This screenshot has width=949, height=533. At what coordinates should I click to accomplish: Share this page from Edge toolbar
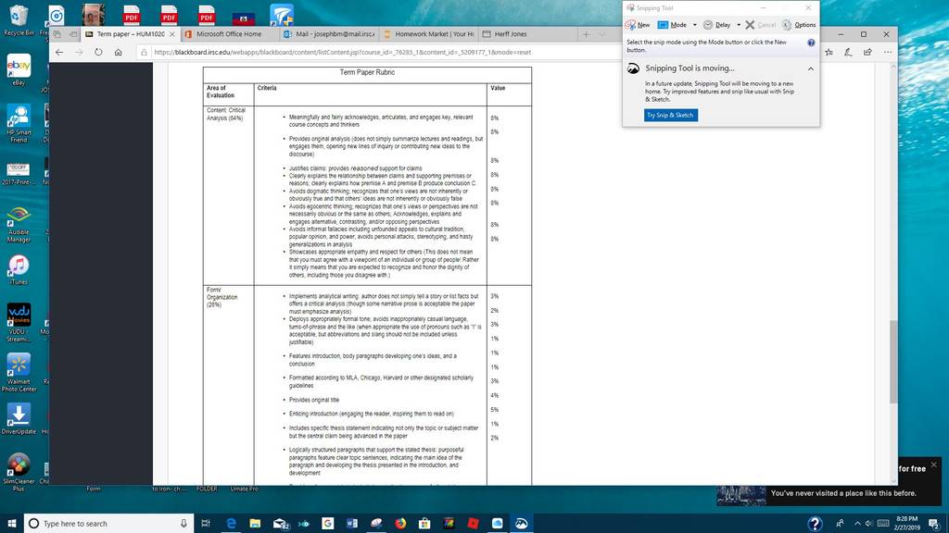pos(867,52)
